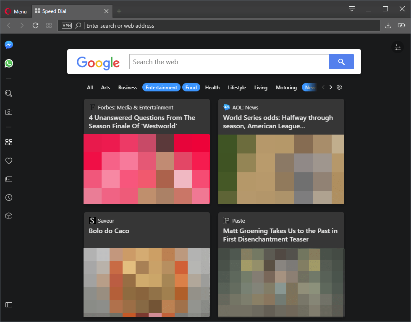Click the Forbes: Media & Entertainment source
The image size is (411, 322).
tap(136, 107)
